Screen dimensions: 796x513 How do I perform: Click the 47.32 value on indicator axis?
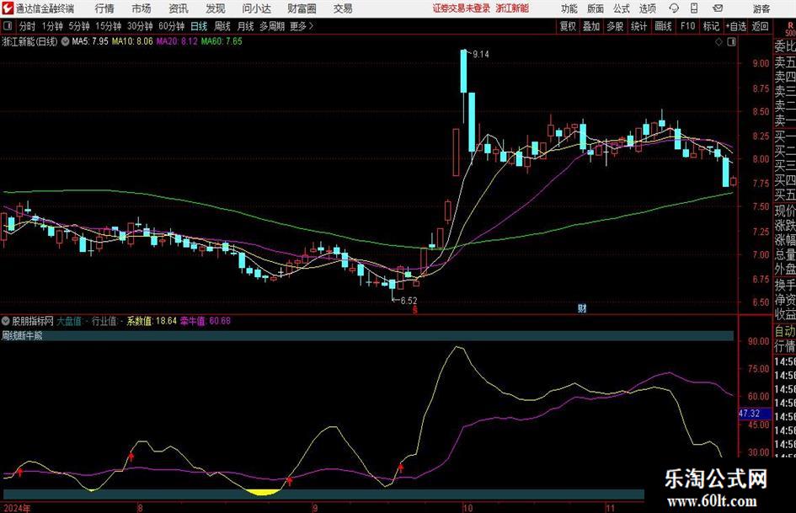point(750,414)
